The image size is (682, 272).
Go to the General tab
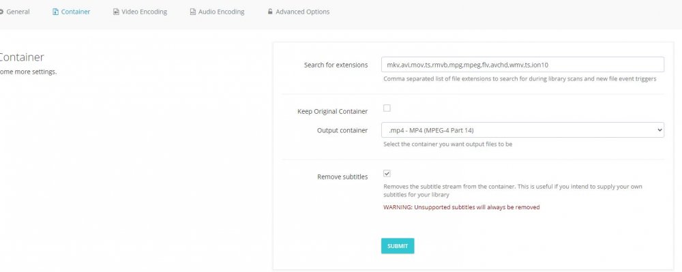(18, 12)
